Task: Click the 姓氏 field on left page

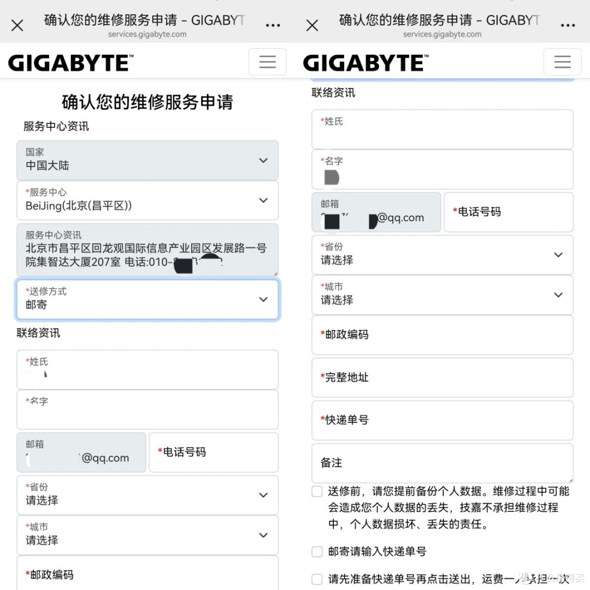Action: click(x=147, y=369)
